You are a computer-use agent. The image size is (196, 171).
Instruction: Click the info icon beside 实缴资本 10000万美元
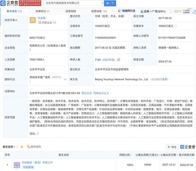tap(176, 26)
